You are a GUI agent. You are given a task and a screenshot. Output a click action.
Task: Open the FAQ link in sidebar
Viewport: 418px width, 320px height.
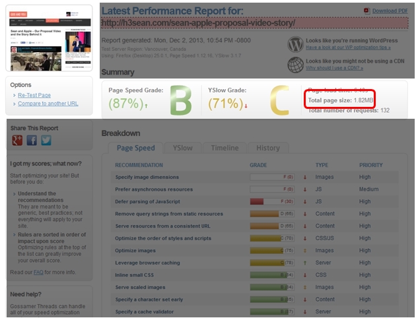tap(38, 272)
